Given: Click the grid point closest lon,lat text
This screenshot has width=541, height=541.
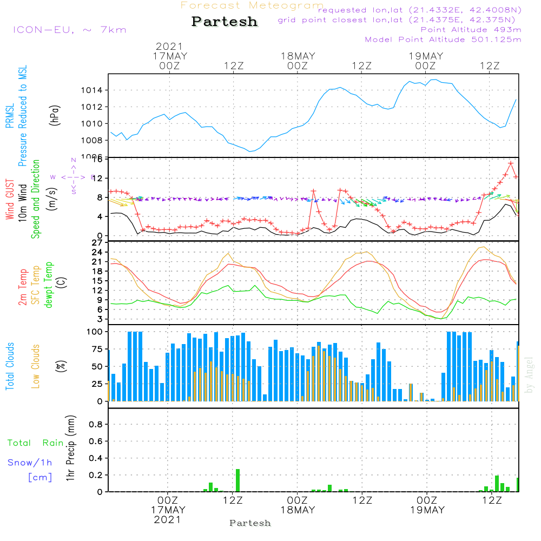Looking at the screenshot, I should pyautogui.click(x=397, y=20).
